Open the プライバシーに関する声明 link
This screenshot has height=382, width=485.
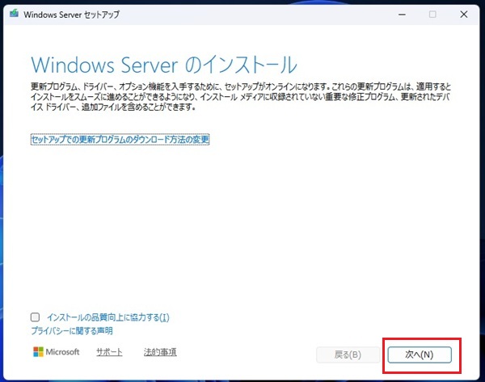[x=71, y=331]
